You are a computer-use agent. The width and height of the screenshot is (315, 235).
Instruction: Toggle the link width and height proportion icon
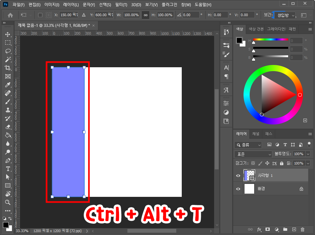[145, 15]
